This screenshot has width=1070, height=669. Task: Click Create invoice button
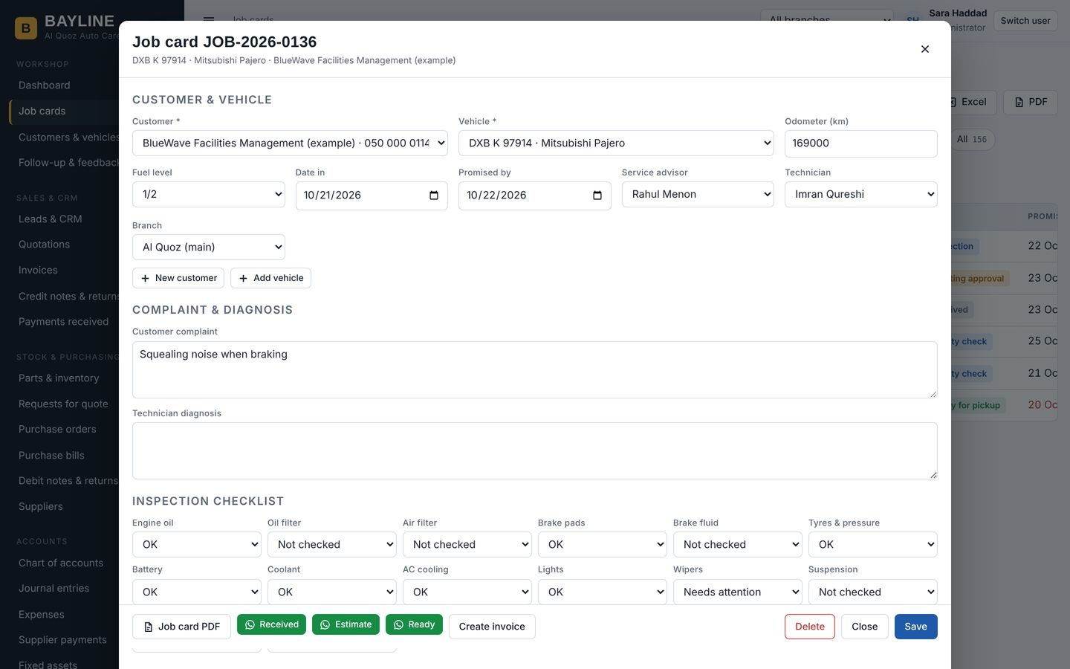[492, 627]
